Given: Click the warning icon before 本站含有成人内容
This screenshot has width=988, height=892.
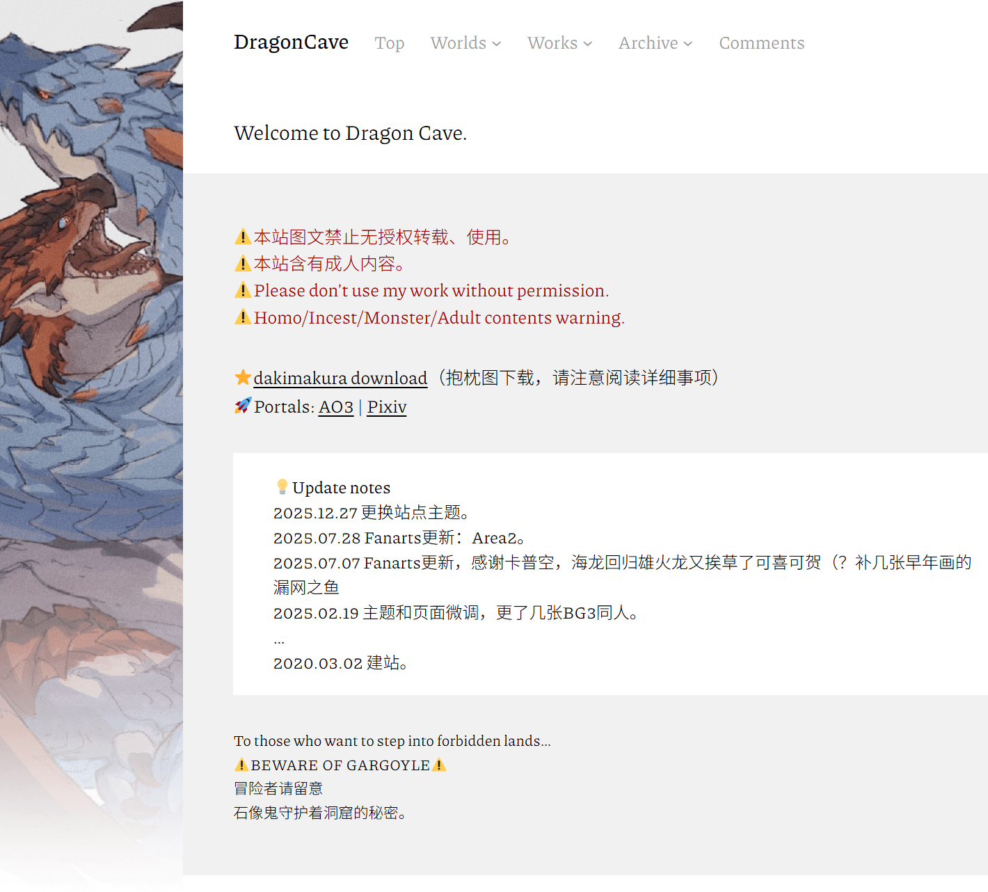Looking at the screenshot, I should (x=243, y=264).
